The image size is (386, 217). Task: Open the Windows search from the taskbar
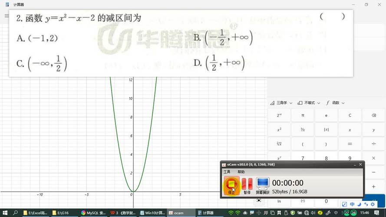(16, 213)
